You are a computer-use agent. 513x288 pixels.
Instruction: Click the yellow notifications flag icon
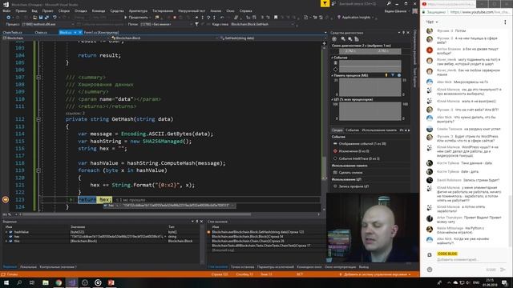tap(325, 3)
